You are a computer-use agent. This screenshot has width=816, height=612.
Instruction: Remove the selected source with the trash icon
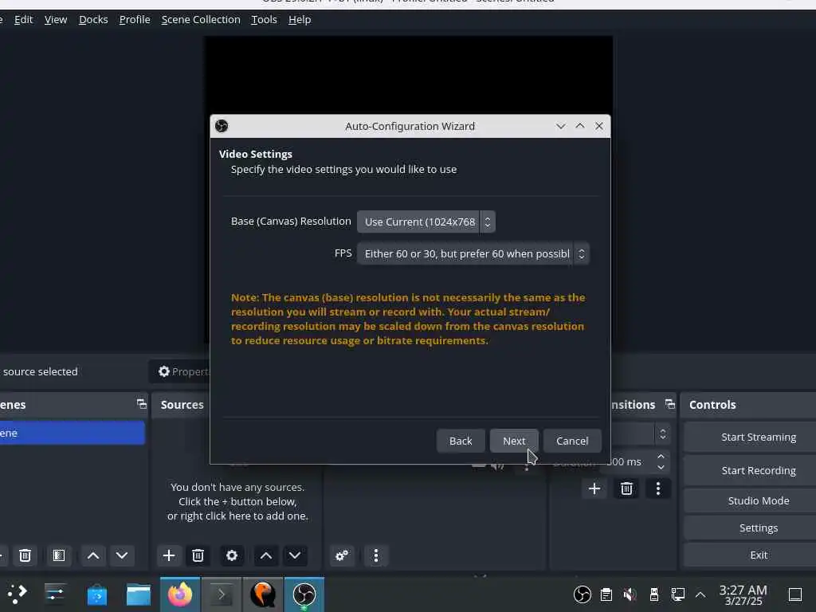coord(198,555)
